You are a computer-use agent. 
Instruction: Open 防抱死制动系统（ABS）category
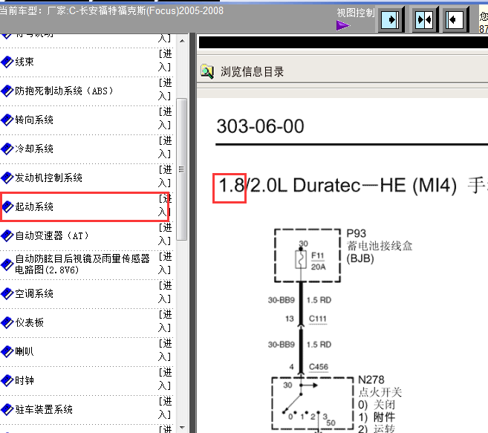[x=64, y=91]
